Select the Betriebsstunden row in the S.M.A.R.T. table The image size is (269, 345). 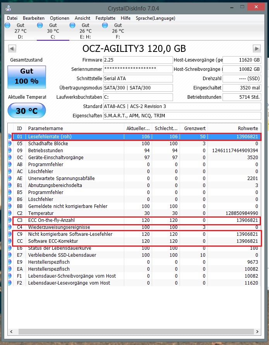tap(134, 151)
